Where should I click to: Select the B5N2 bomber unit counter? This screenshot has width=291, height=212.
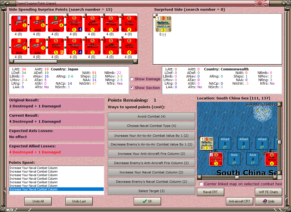56,24
